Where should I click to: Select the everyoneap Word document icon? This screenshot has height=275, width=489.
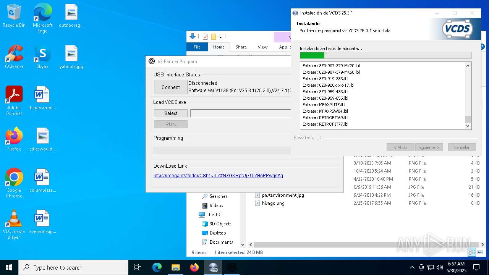click(x=42, y=222)
